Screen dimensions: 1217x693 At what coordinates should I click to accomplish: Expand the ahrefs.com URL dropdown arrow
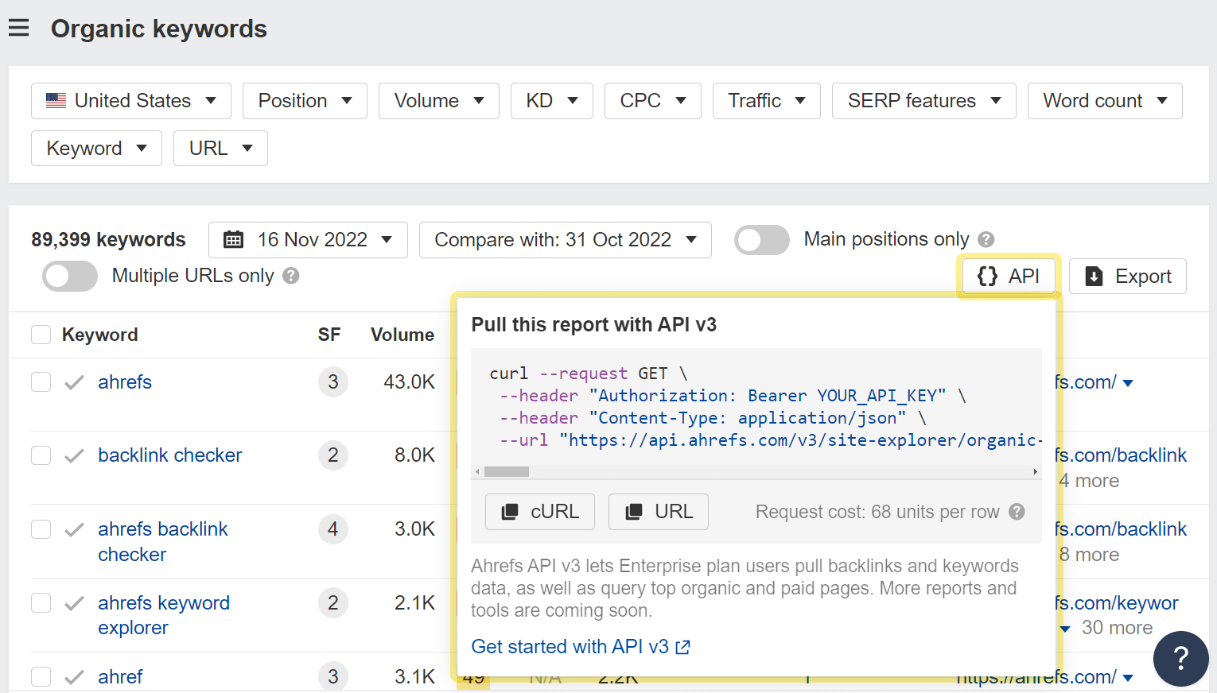coord(1129,382)
